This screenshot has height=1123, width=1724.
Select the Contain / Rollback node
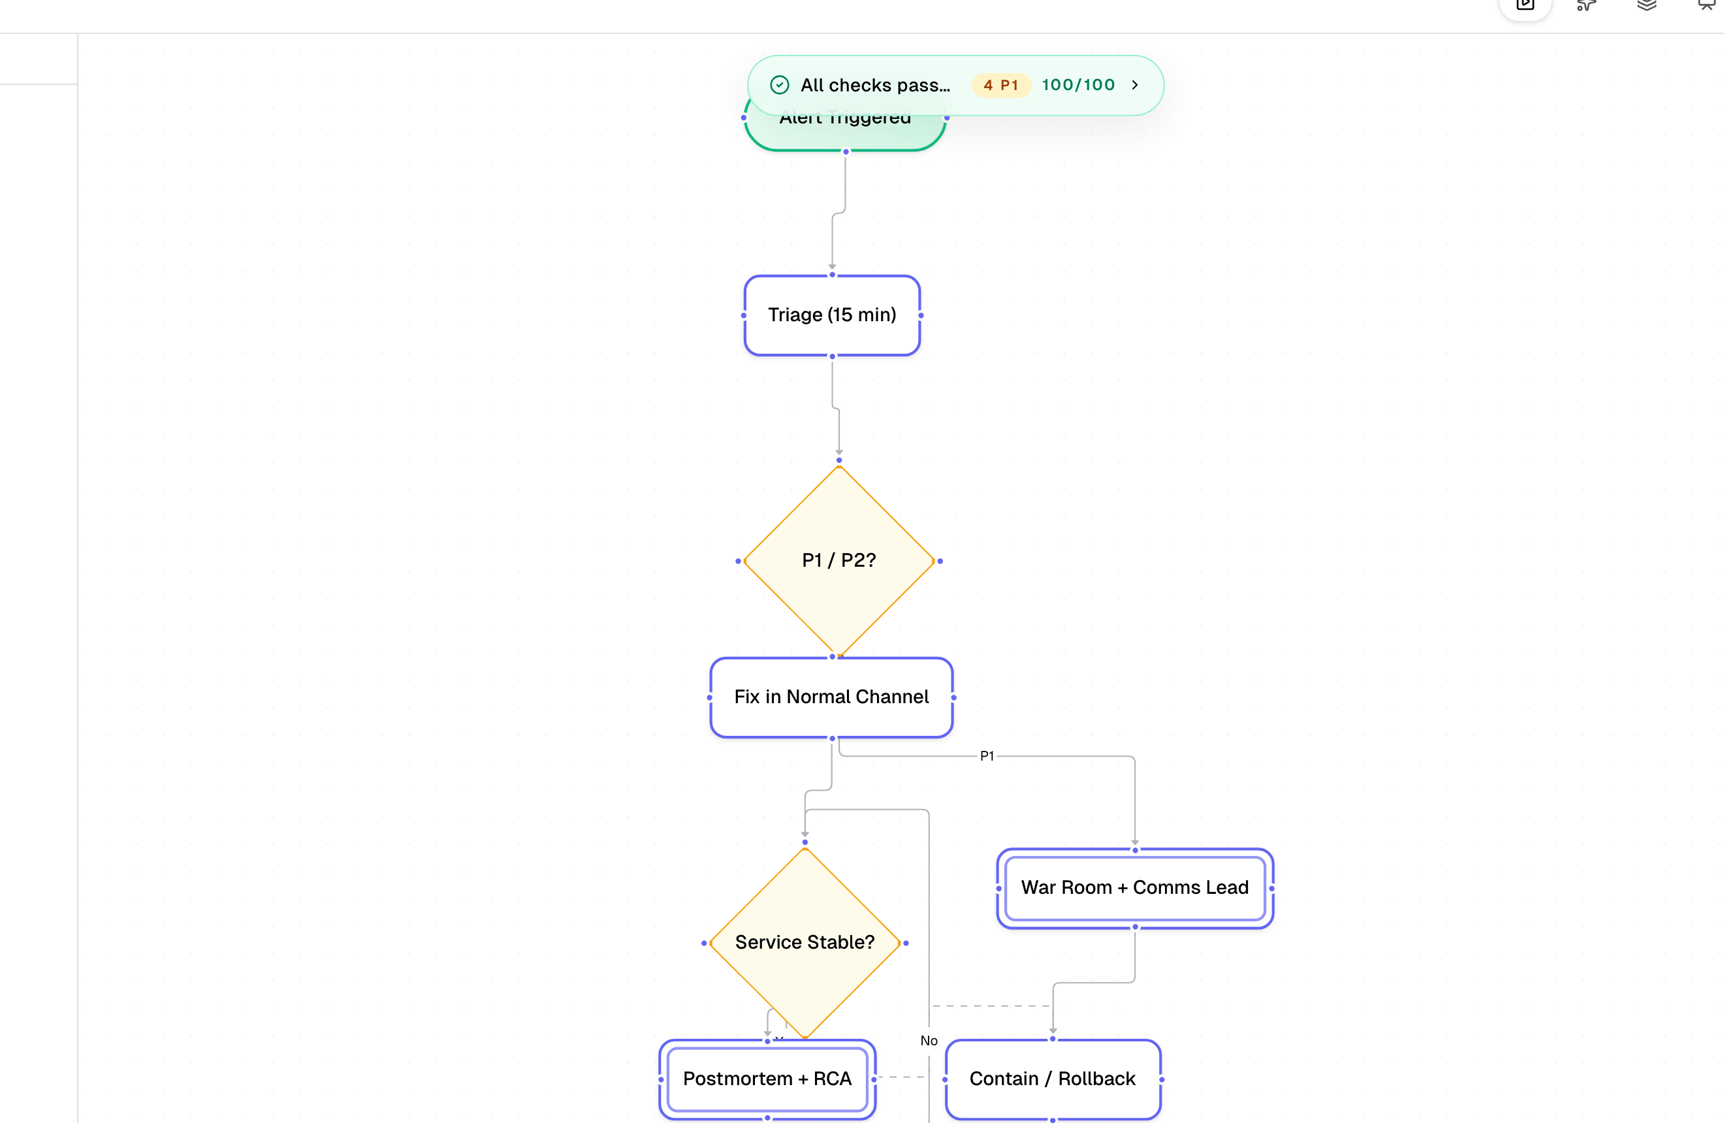coord(1053,1079)
